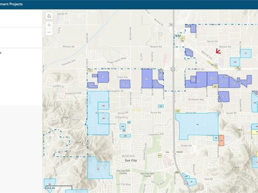
Task: Click the Green Valley Pkwy label
Action: point(117,61)
